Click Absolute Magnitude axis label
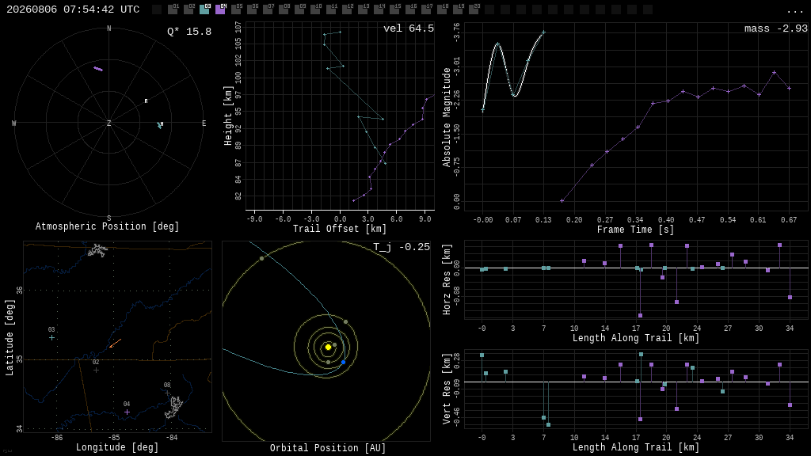The image size is (811, 456). point(447,117)
